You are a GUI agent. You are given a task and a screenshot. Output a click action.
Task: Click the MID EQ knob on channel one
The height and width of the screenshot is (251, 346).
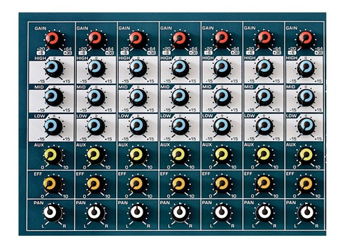click(54, 97)
